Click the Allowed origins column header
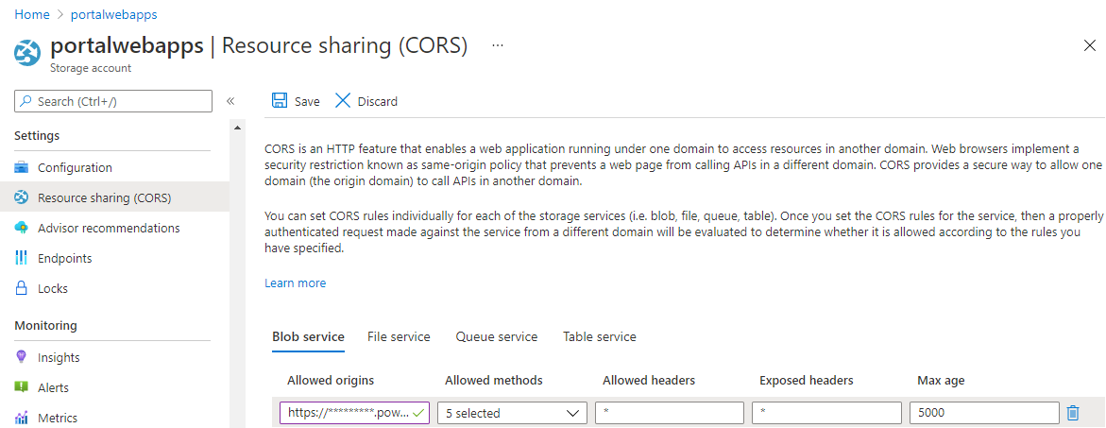 [331, 381]
